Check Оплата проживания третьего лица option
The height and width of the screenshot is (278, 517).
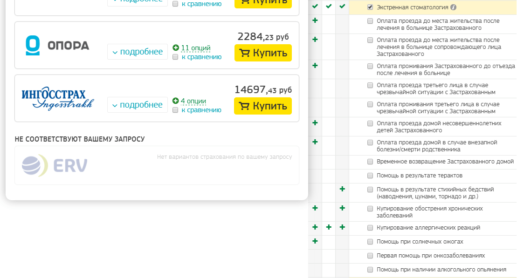pyautogui.click(x=370, y=104)
